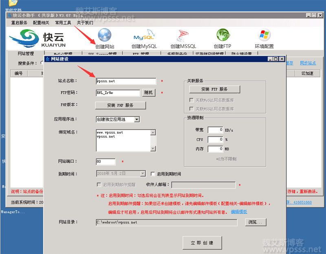Click the 环境配置 Windows flag icon
The width and height of the screenshot is (326, 254).
click(264, 36)
